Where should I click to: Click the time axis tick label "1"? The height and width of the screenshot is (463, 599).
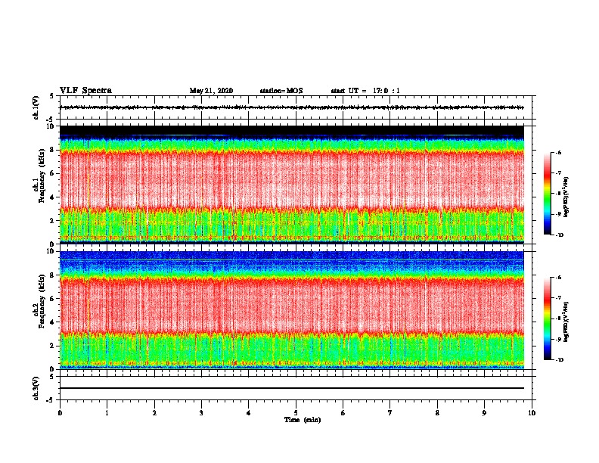[107, 413]
